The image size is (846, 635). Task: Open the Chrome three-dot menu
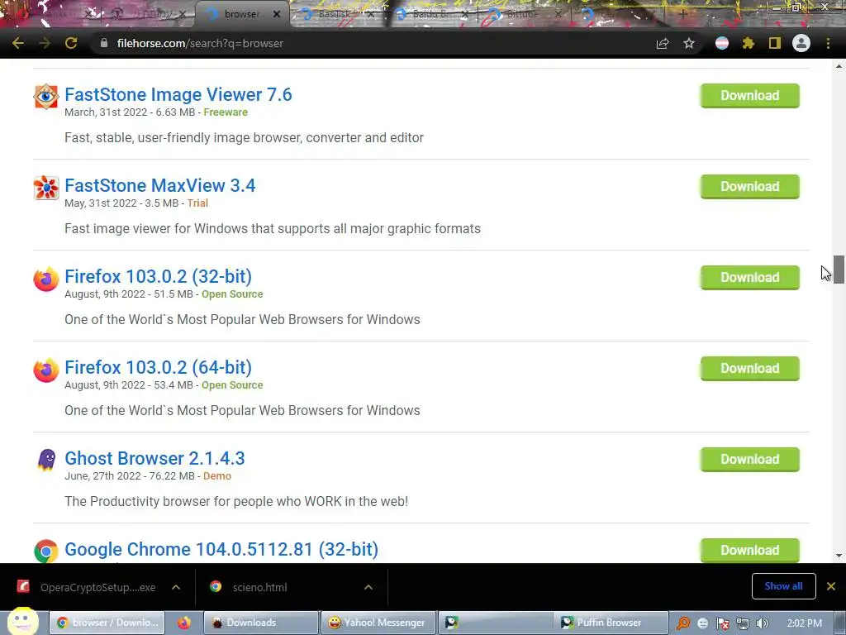pos(828,43)
